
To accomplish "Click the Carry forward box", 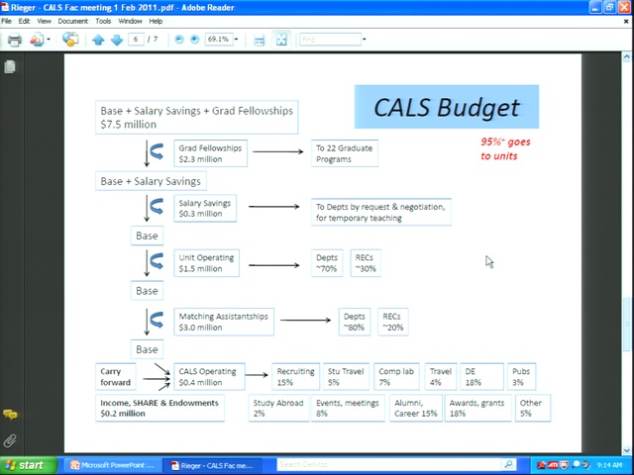I will [x=116, y=377].
